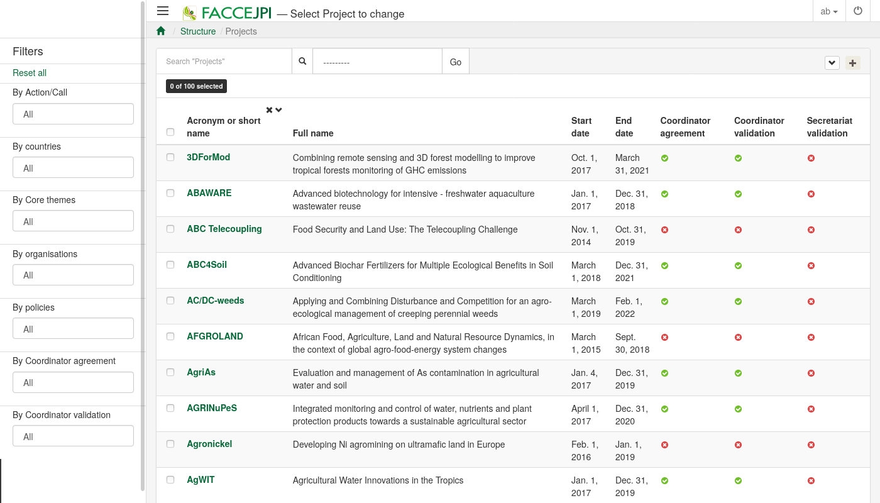
Task: Click 3DForMod secretariat validation red cross
Action: click(811, 158)
